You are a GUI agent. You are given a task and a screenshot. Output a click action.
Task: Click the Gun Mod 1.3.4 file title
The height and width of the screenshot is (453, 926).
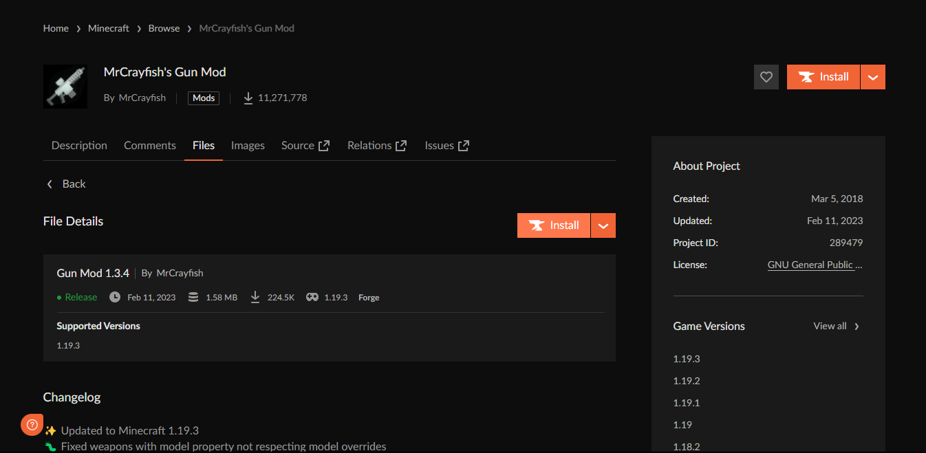tap(93, 273)
